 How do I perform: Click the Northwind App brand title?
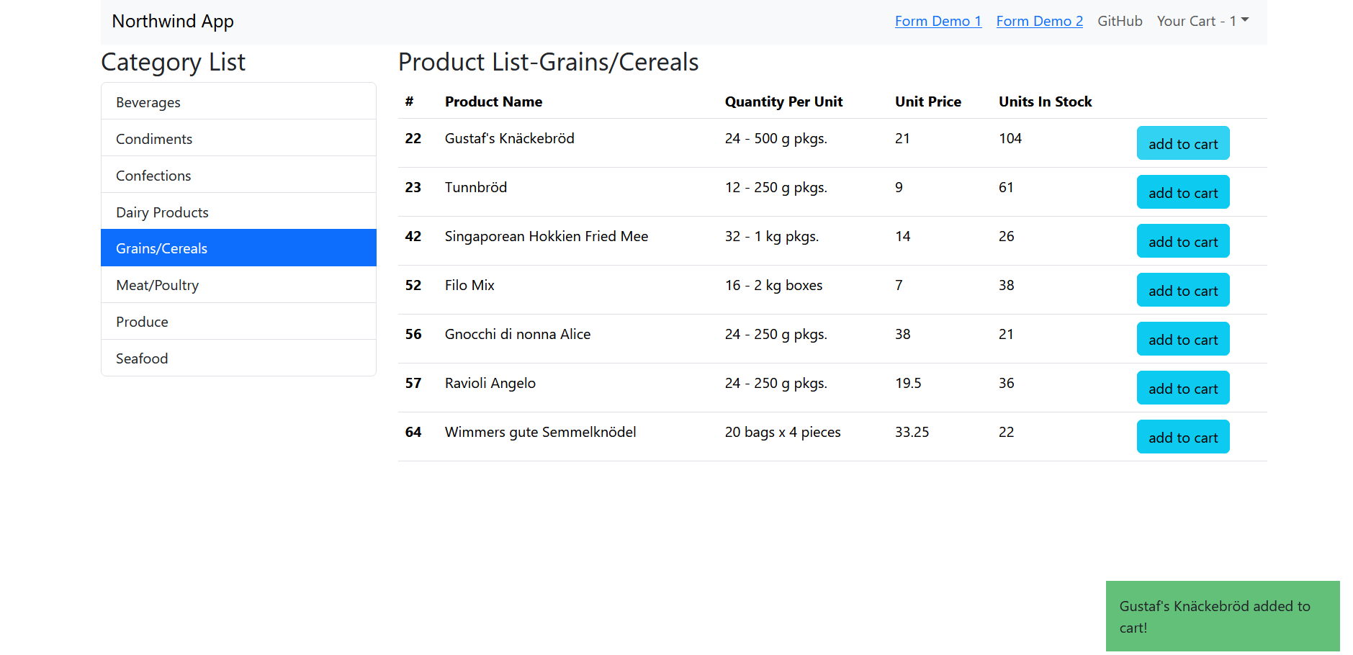click(172, 21)
